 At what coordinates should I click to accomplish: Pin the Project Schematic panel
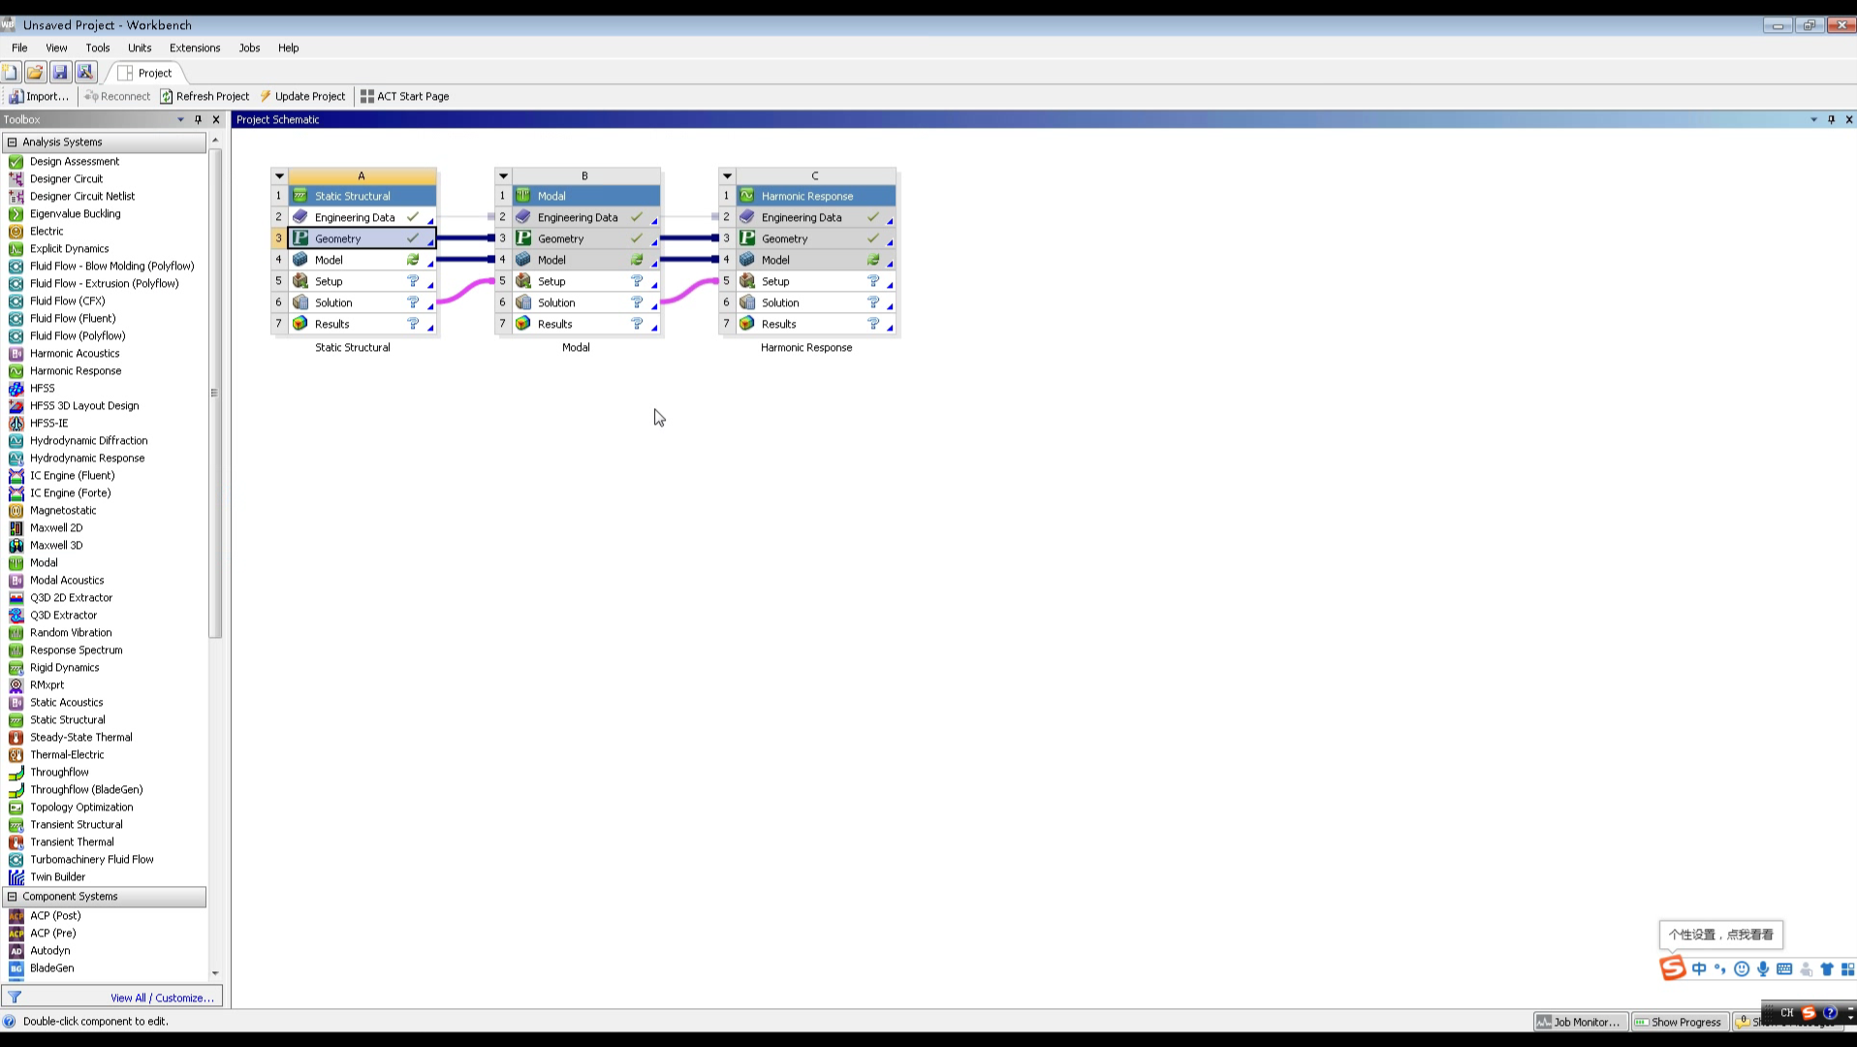point(1831,119)
